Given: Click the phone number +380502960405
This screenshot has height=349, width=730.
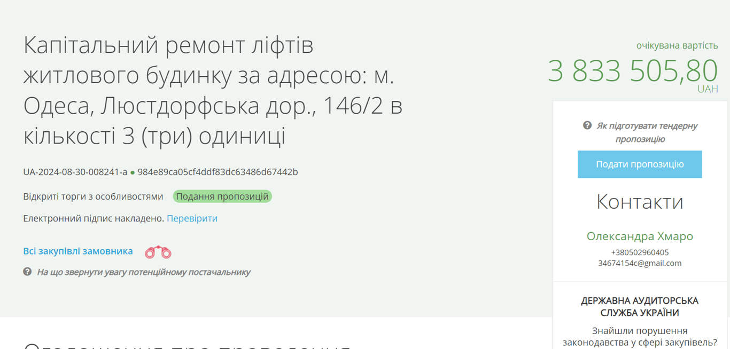Looking at the screenshot, I should point(639,252).
